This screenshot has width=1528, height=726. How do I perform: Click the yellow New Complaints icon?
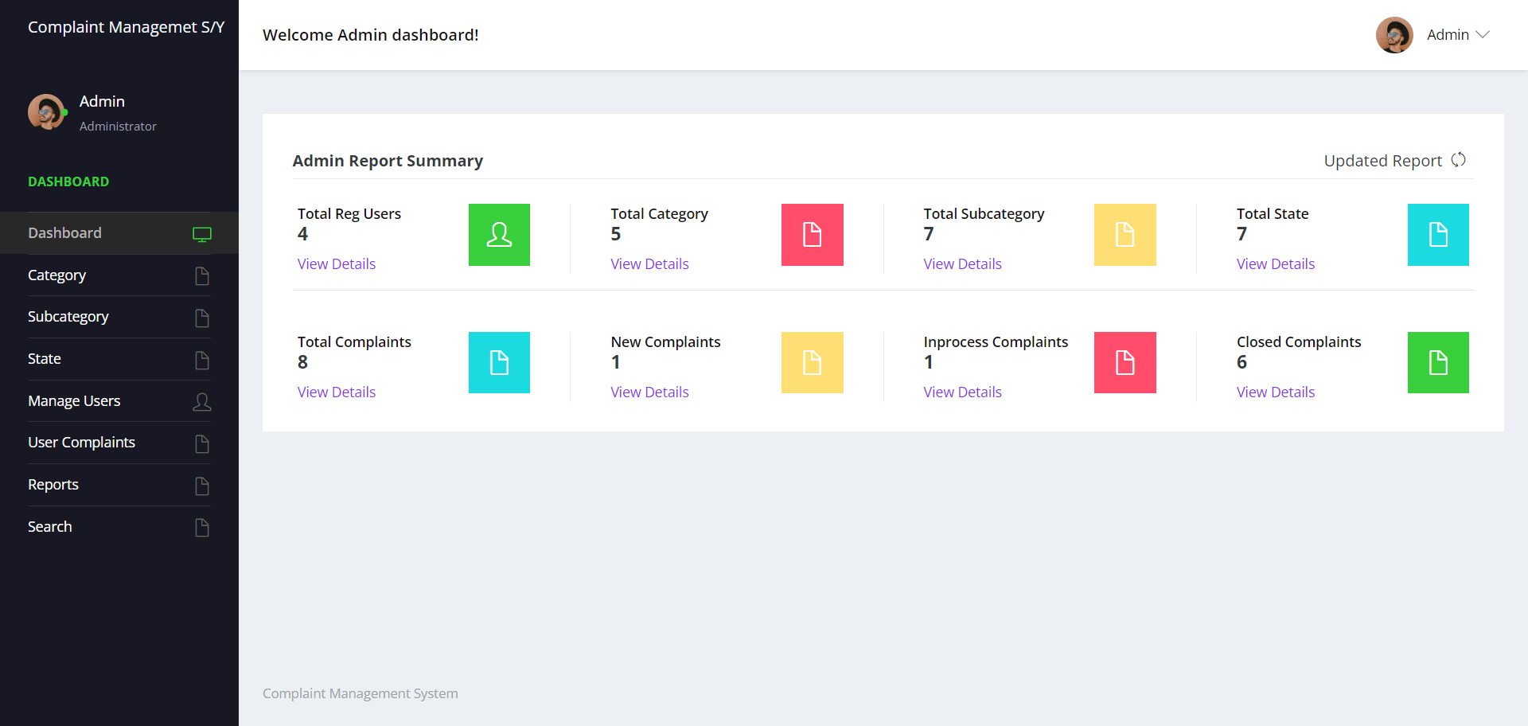812,362
